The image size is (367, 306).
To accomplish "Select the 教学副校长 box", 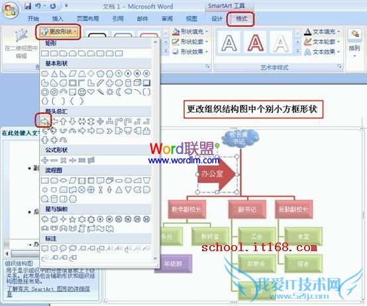I will tap(187, 209).
